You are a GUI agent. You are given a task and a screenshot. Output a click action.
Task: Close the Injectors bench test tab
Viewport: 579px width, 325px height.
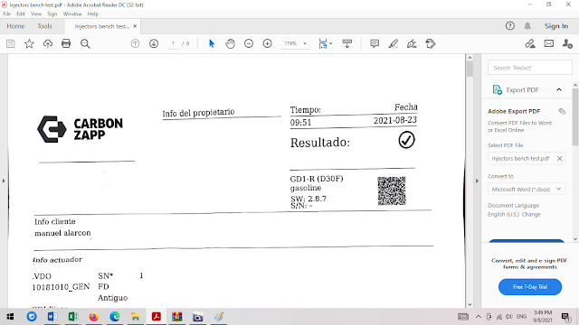click(135, 26)
